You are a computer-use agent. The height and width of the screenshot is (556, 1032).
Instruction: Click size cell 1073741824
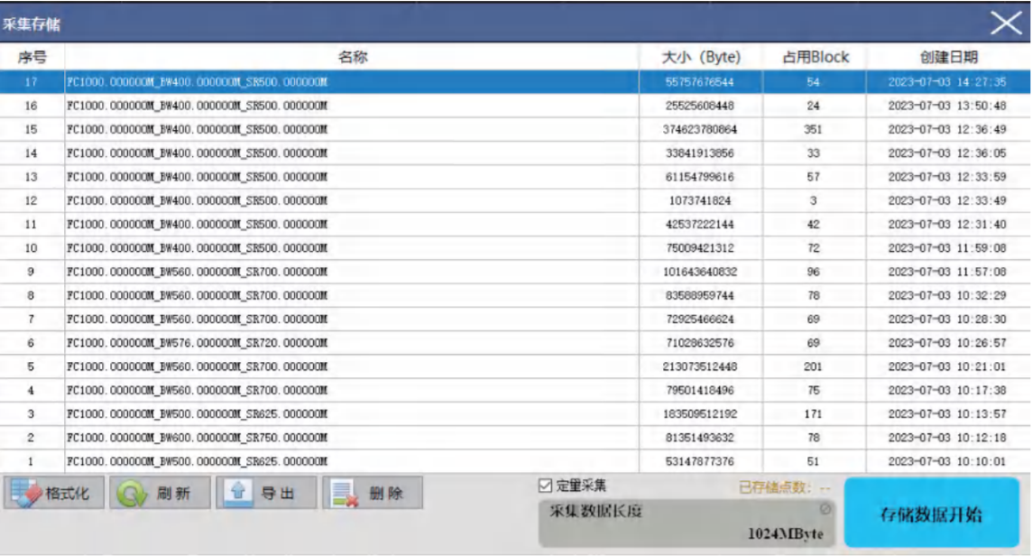(700, 200)
